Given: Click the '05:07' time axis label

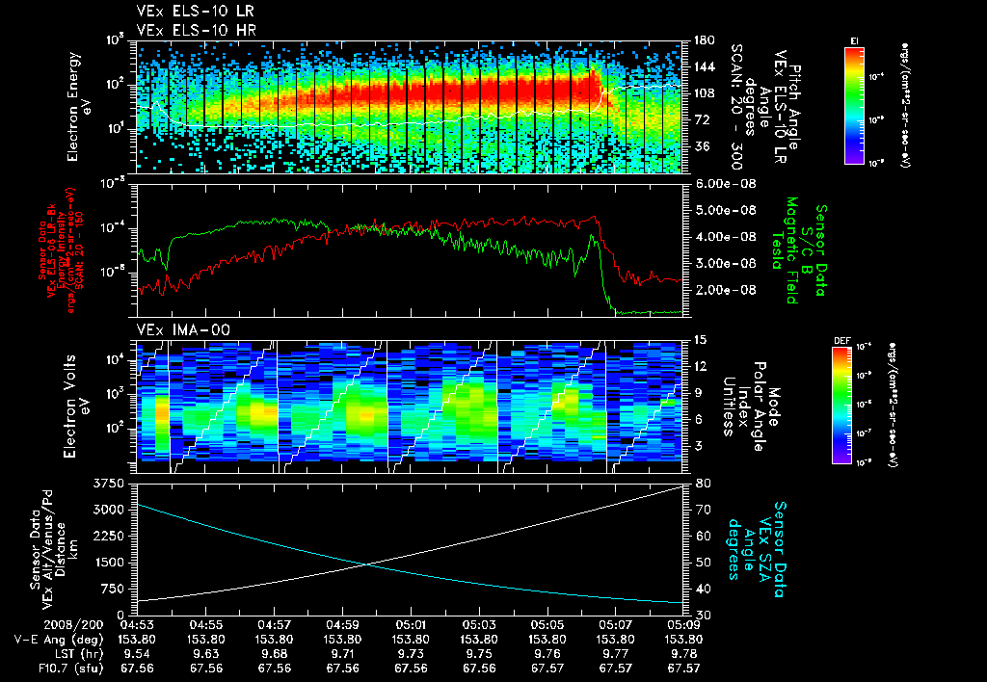Looking at the screenshot, I should pyautogui.click(x=616, y=625).
